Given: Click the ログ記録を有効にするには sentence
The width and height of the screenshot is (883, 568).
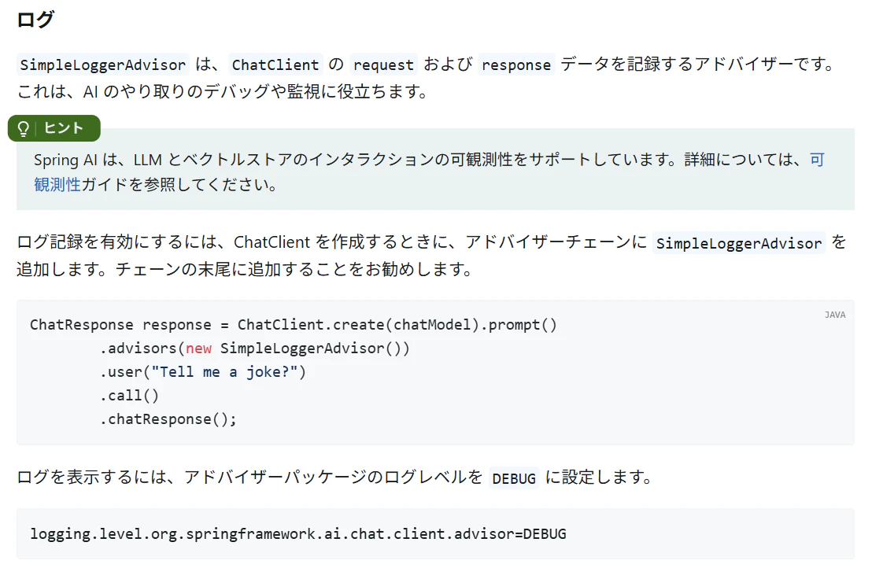Looking at the screenshot, I should pos(432,256).
